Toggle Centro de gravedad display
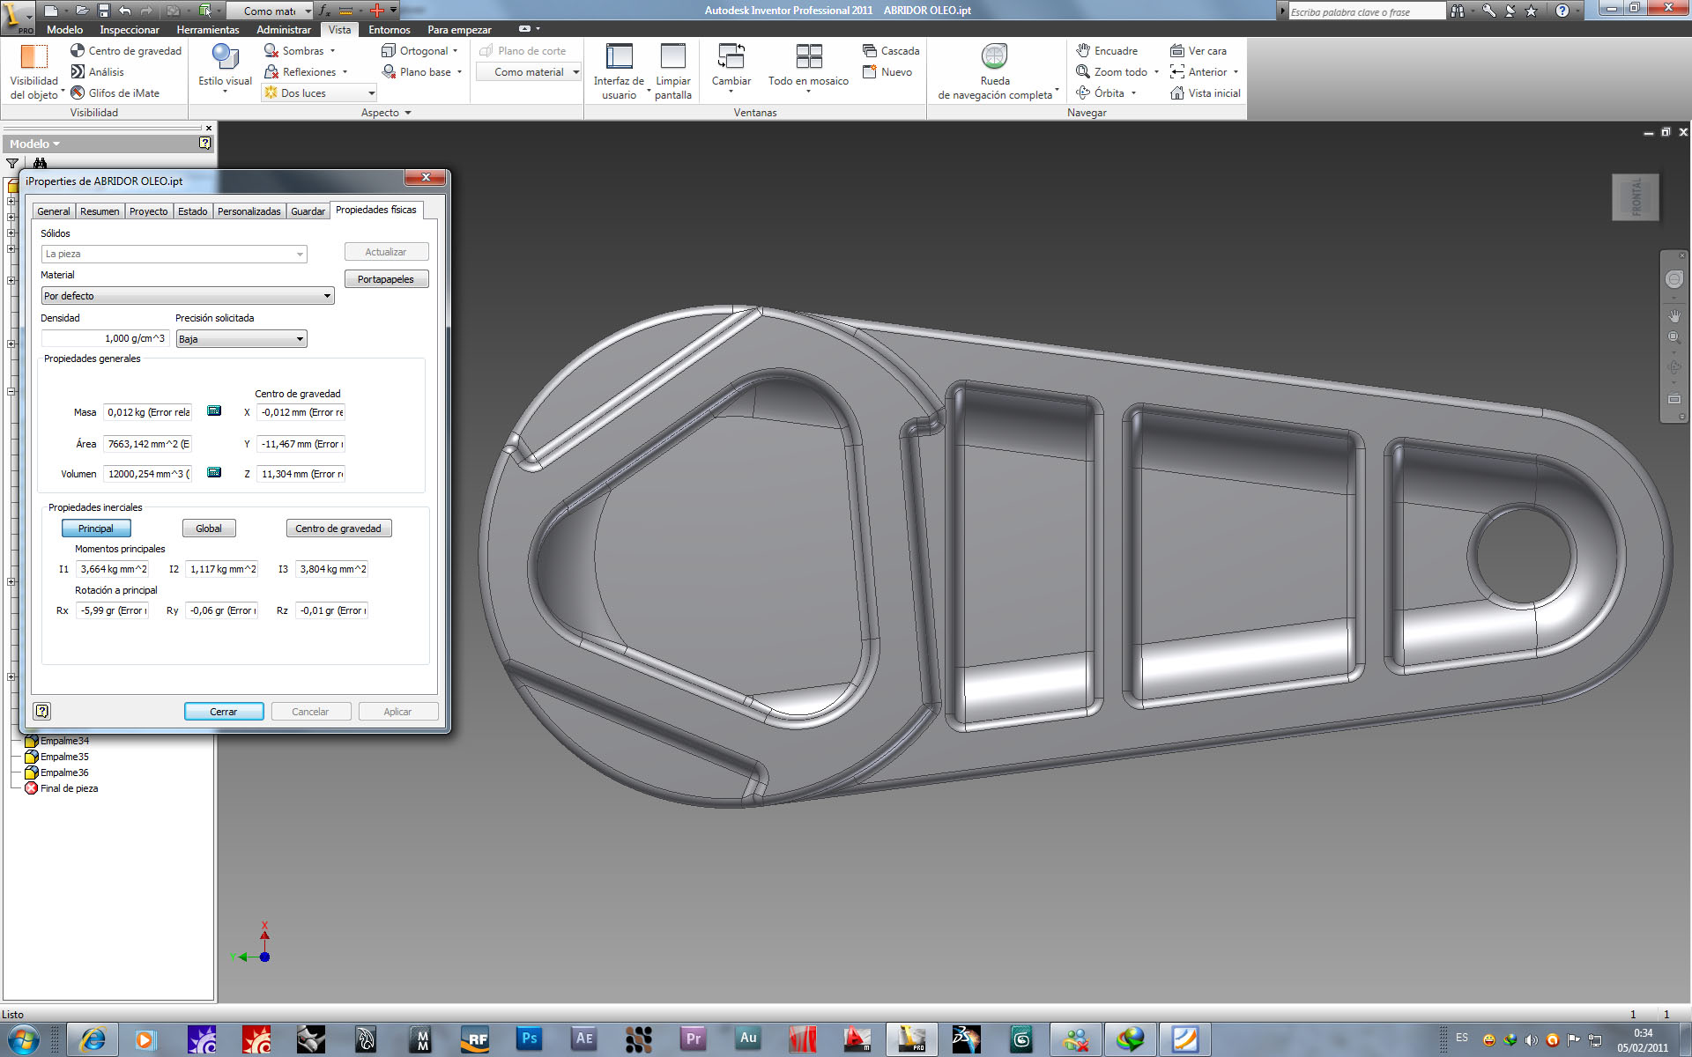 126,51
